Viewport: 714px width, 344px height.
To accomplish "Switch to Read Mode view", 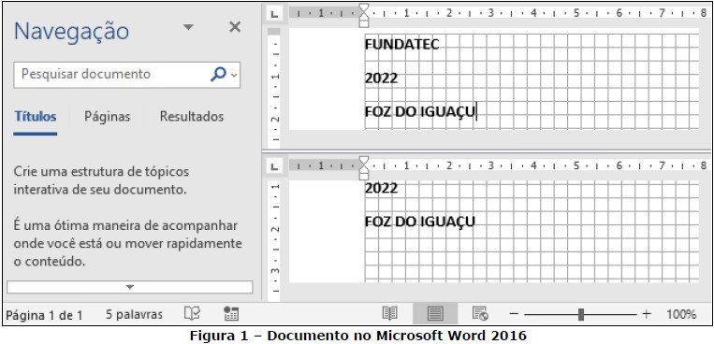I will (x=390, y=313).
